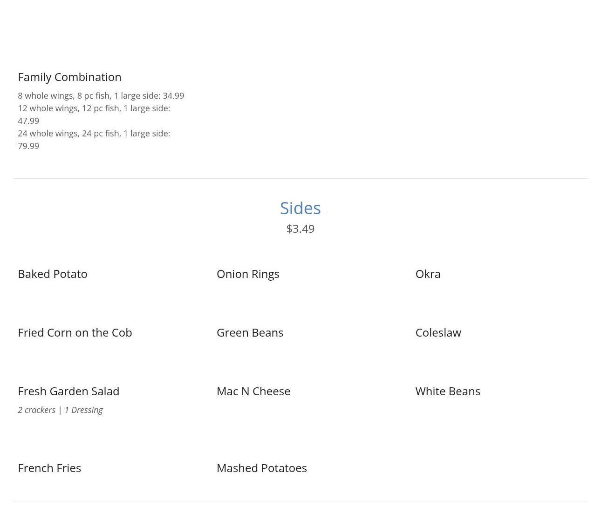
Task: Select the 8 whole wings 34.99 line
Action: pos(101,95)
